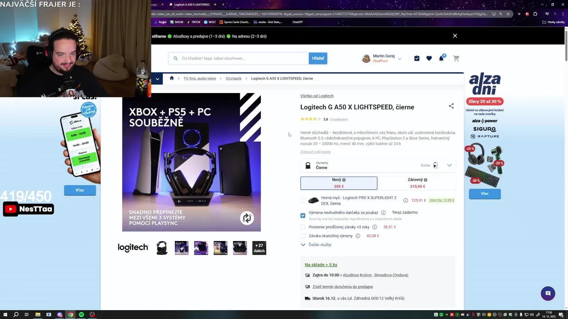Image resolution: width=568 pixels, height=319 pixels.
Task: Open the +27 ďalších thumbnails
Action: (x=259, y=248)
